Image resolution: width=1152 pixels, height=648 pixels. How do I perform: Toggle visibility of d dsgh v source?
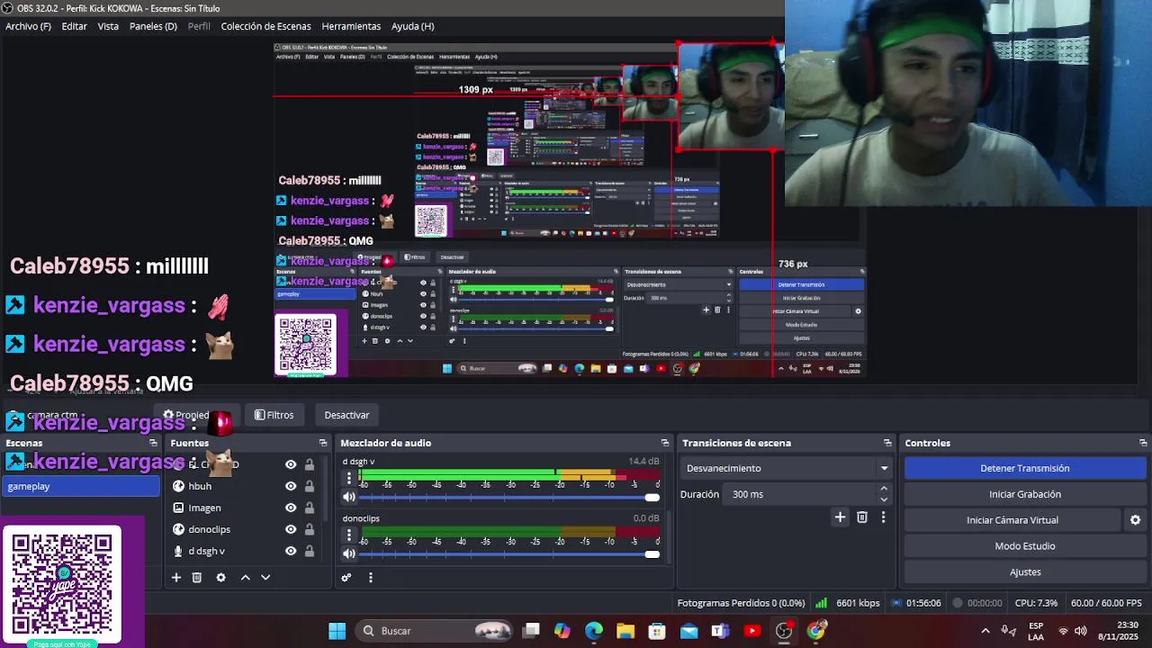click(291, 551)
